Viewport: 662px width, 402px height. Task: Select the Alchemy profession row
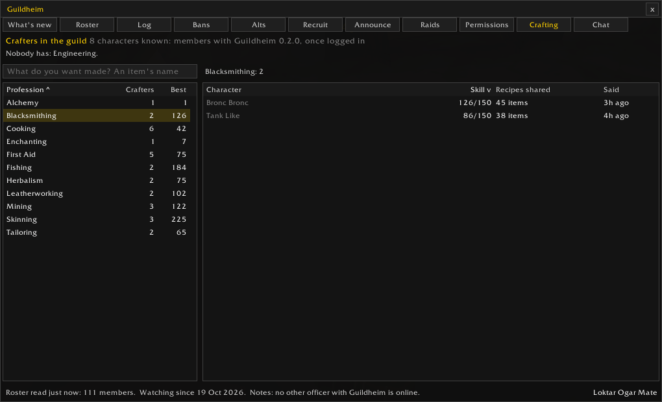(97, 102)
